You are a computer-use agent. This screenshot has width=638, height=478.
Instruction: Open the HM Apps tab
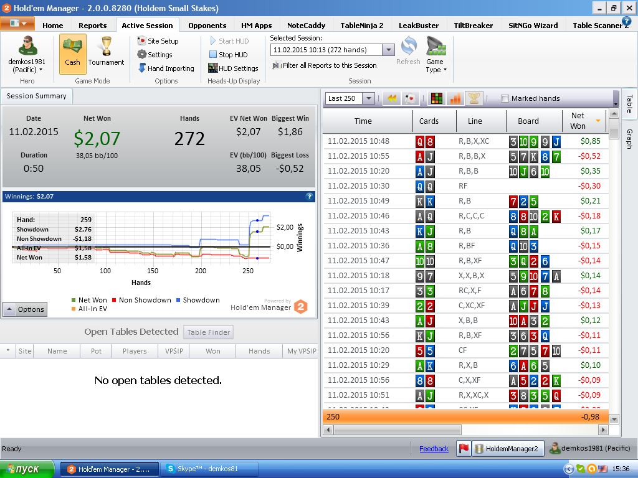(256, 25)
